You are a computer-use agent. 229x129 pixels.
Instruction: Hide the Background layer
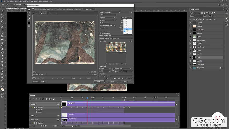pos(190,68)
